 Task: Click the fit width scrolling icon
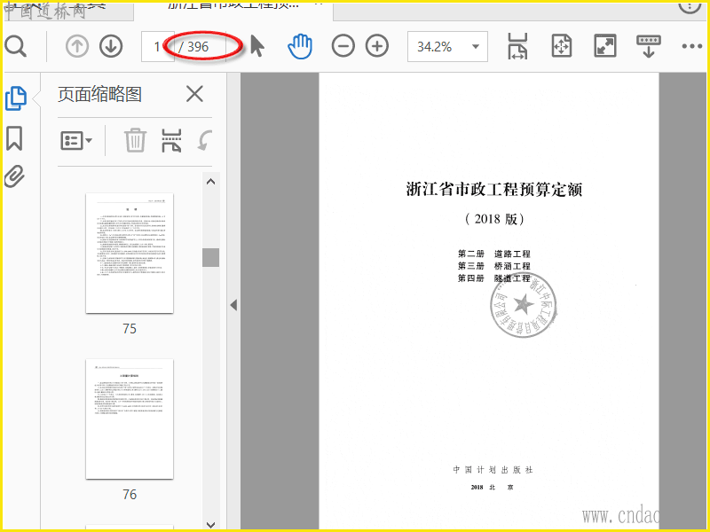pyautogui.click(x=517, y=46)
